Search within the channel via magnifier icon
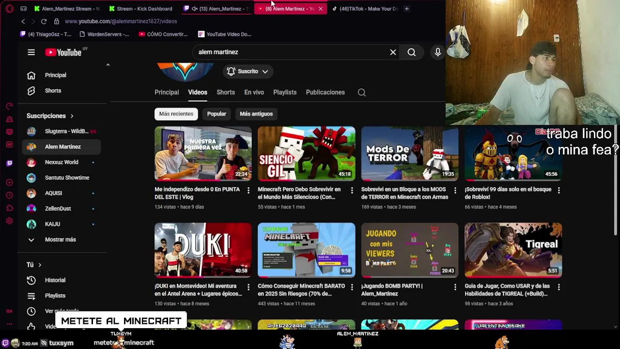The height and width of the screenshot is (349, 620). pyautogui.click(x=361, y=93)
